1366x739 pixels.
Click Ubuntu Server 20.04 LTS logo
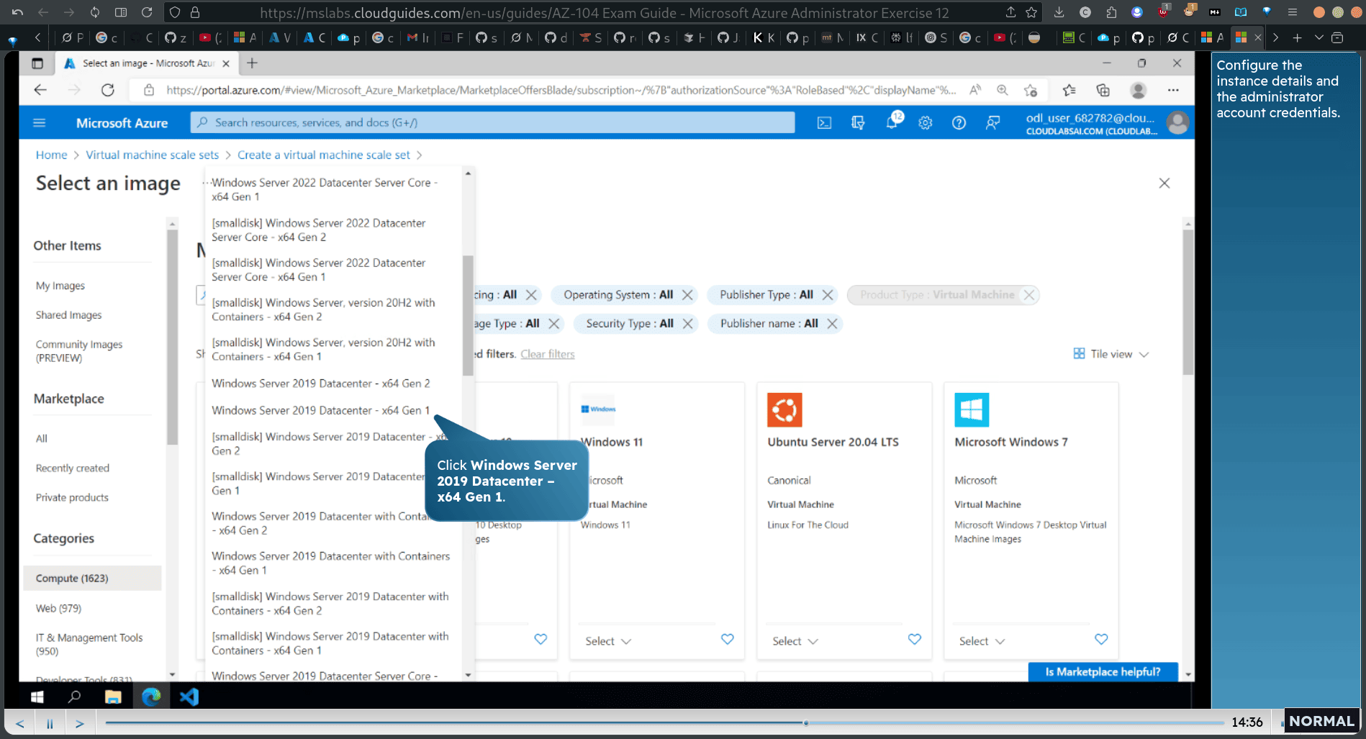click(x=784, y=410)
